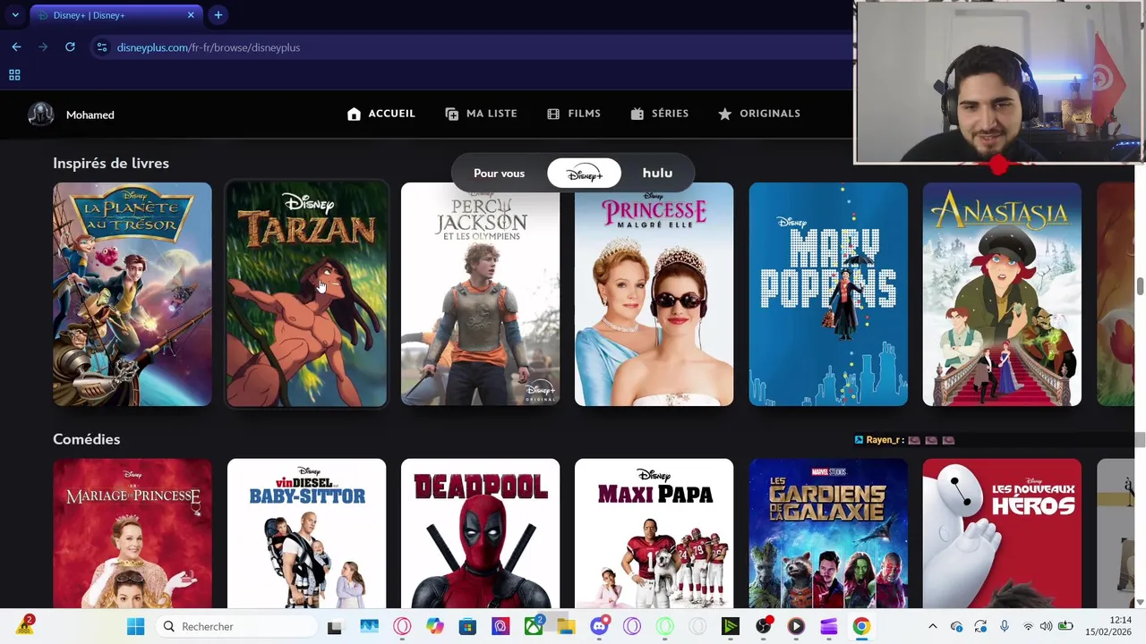Browse the Films section
Viewport: 1146px width, 644px height.
[573, 114]
